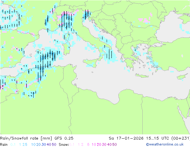
Task: Click the 'GFS 0.25' model label
Action: pos(64,138)
